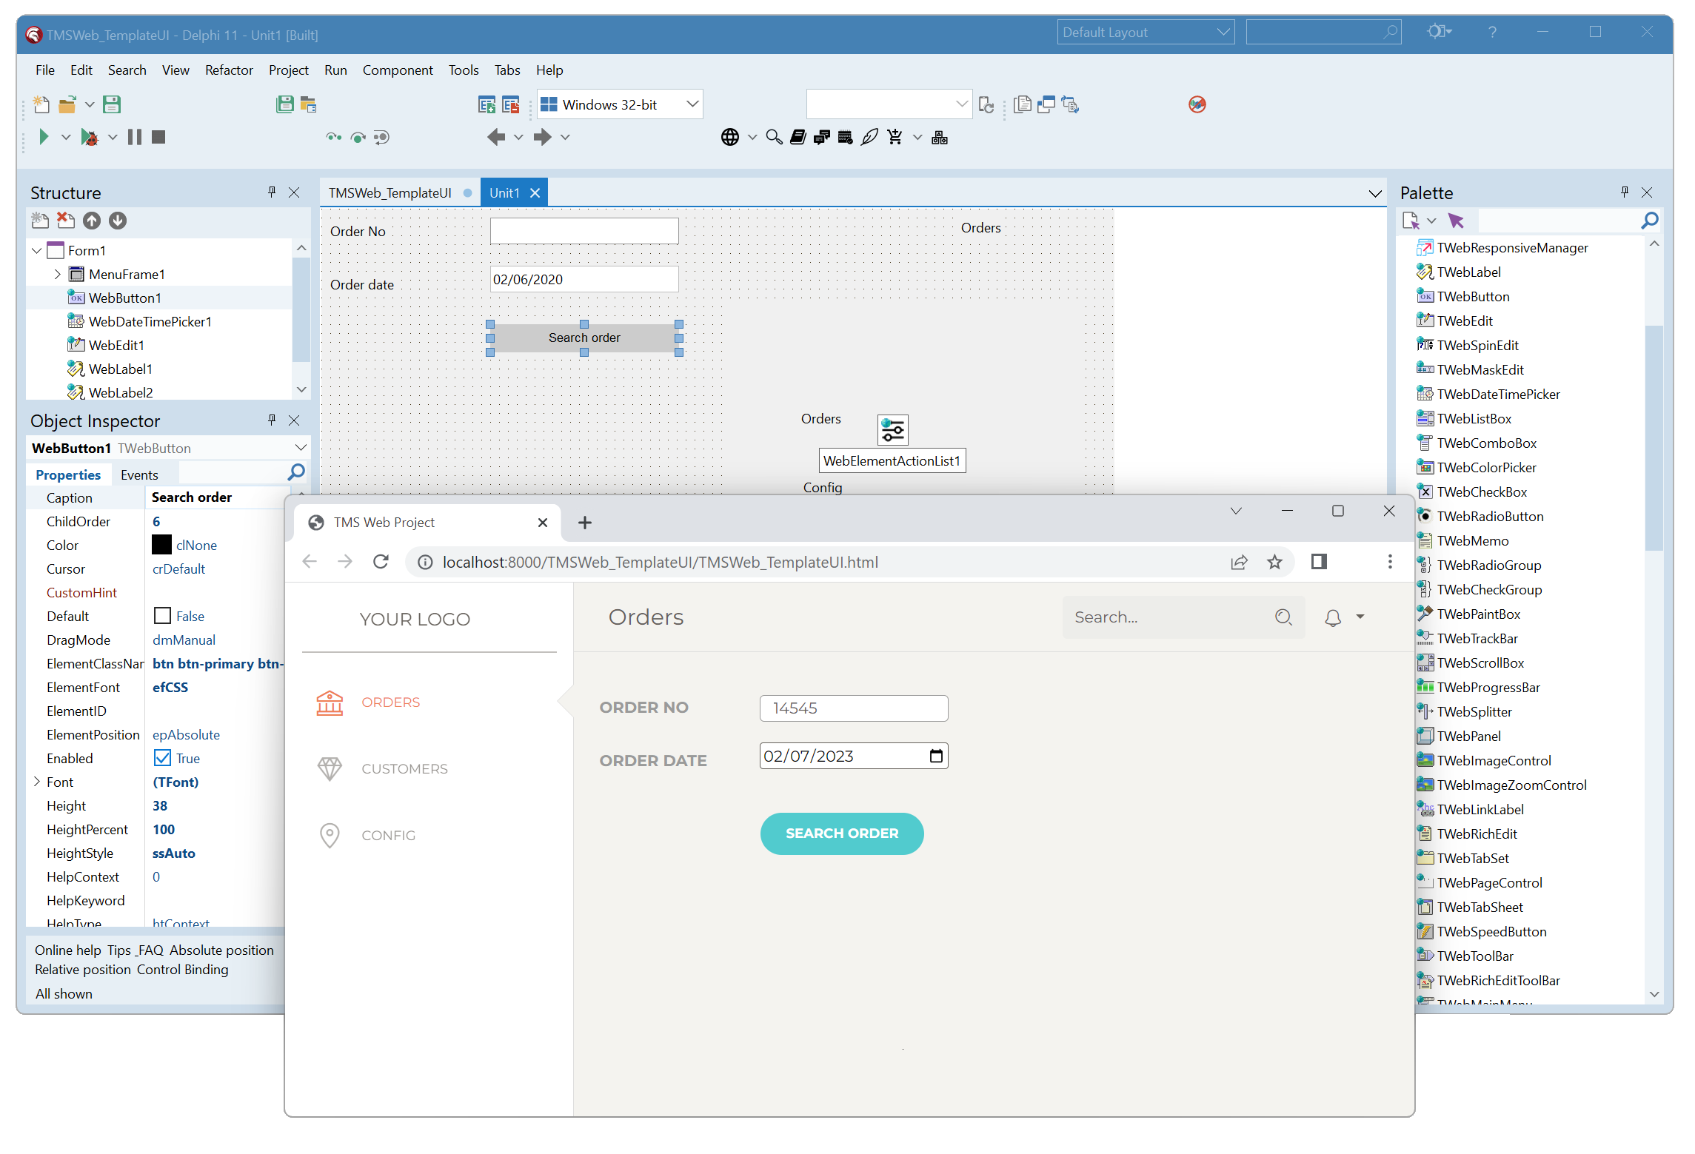Click the SEARCH ORDER button in the browser
The width and height of the screenshot is (1695, 1154).
tap(841, 833)
